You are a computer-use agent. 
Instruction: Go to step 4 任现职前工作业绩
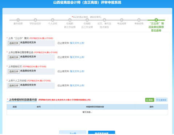click(x=70, y=20)
